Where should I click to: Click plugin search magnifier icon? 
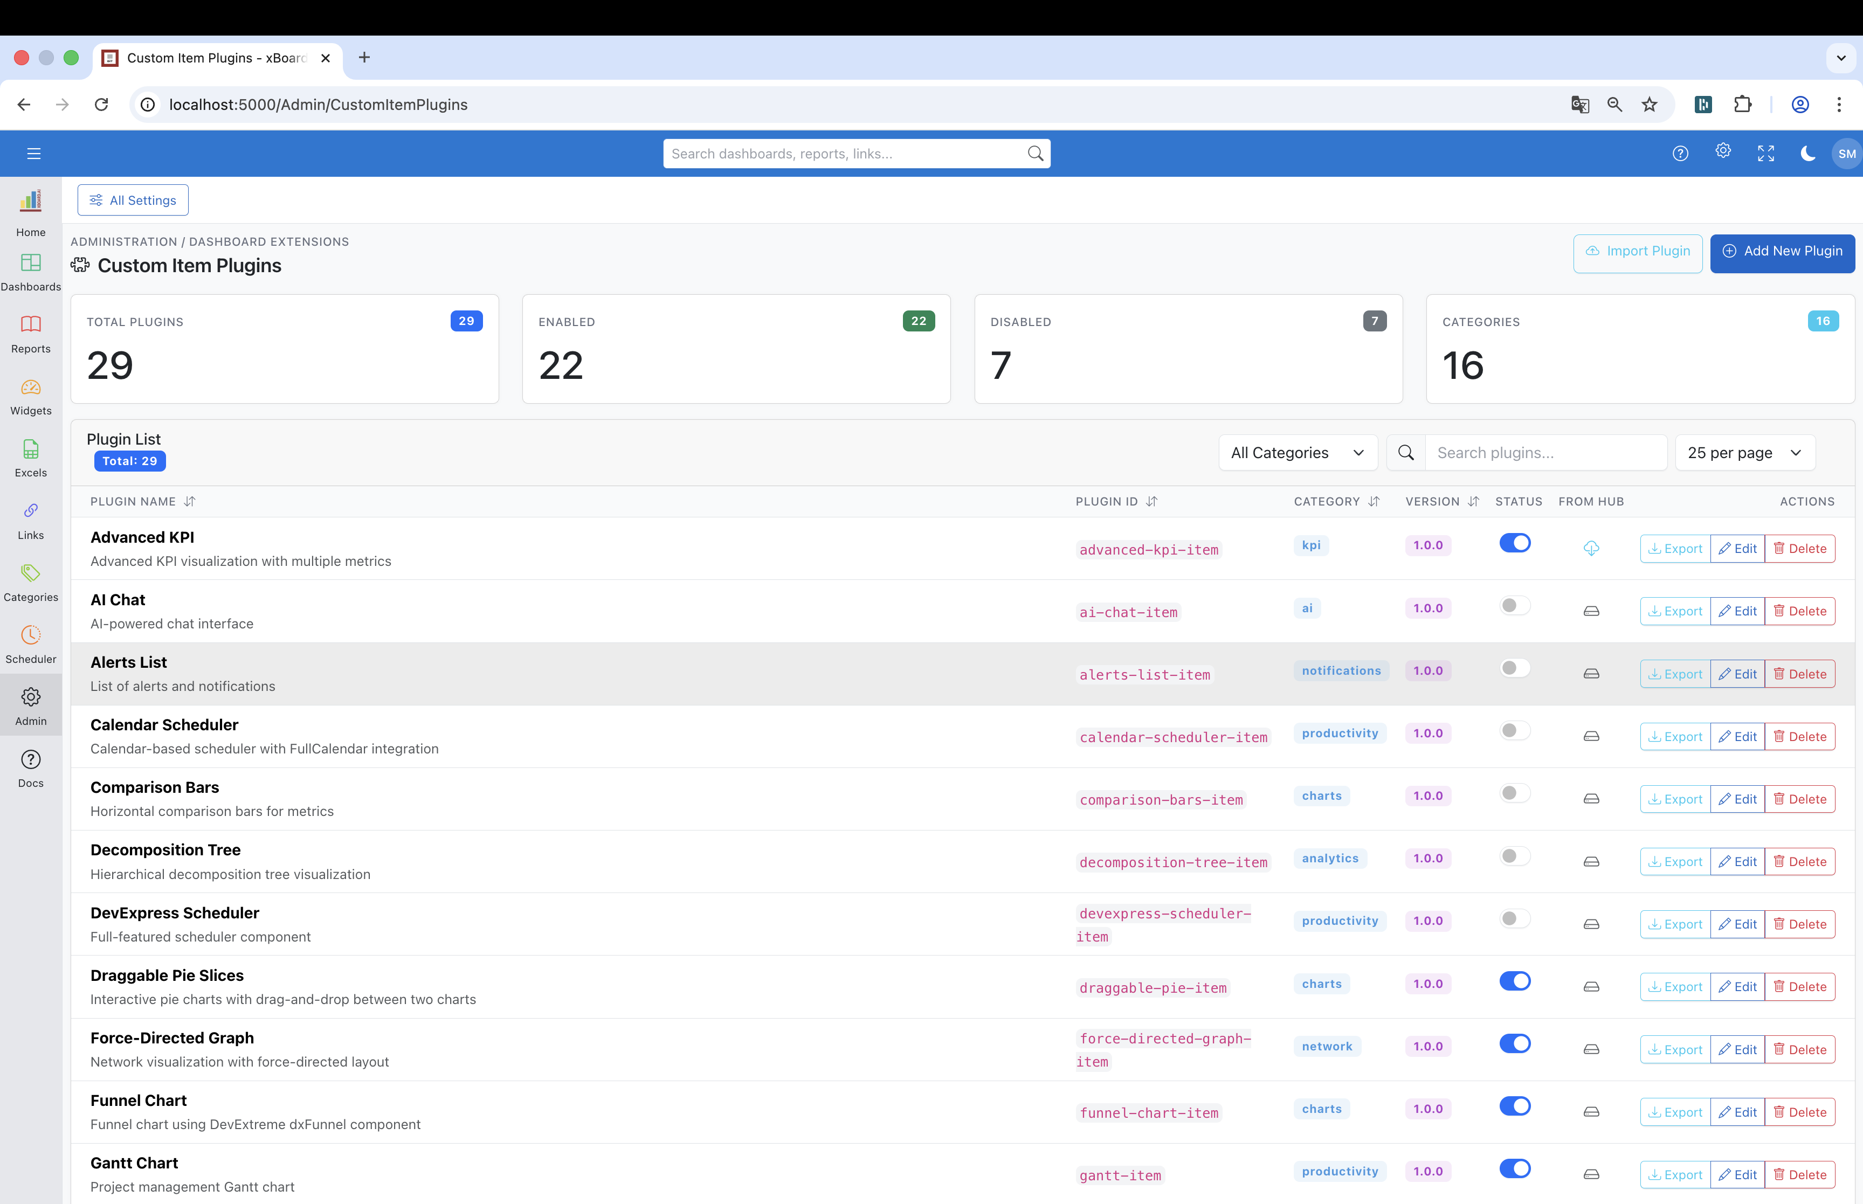(x=1406, y=453)
